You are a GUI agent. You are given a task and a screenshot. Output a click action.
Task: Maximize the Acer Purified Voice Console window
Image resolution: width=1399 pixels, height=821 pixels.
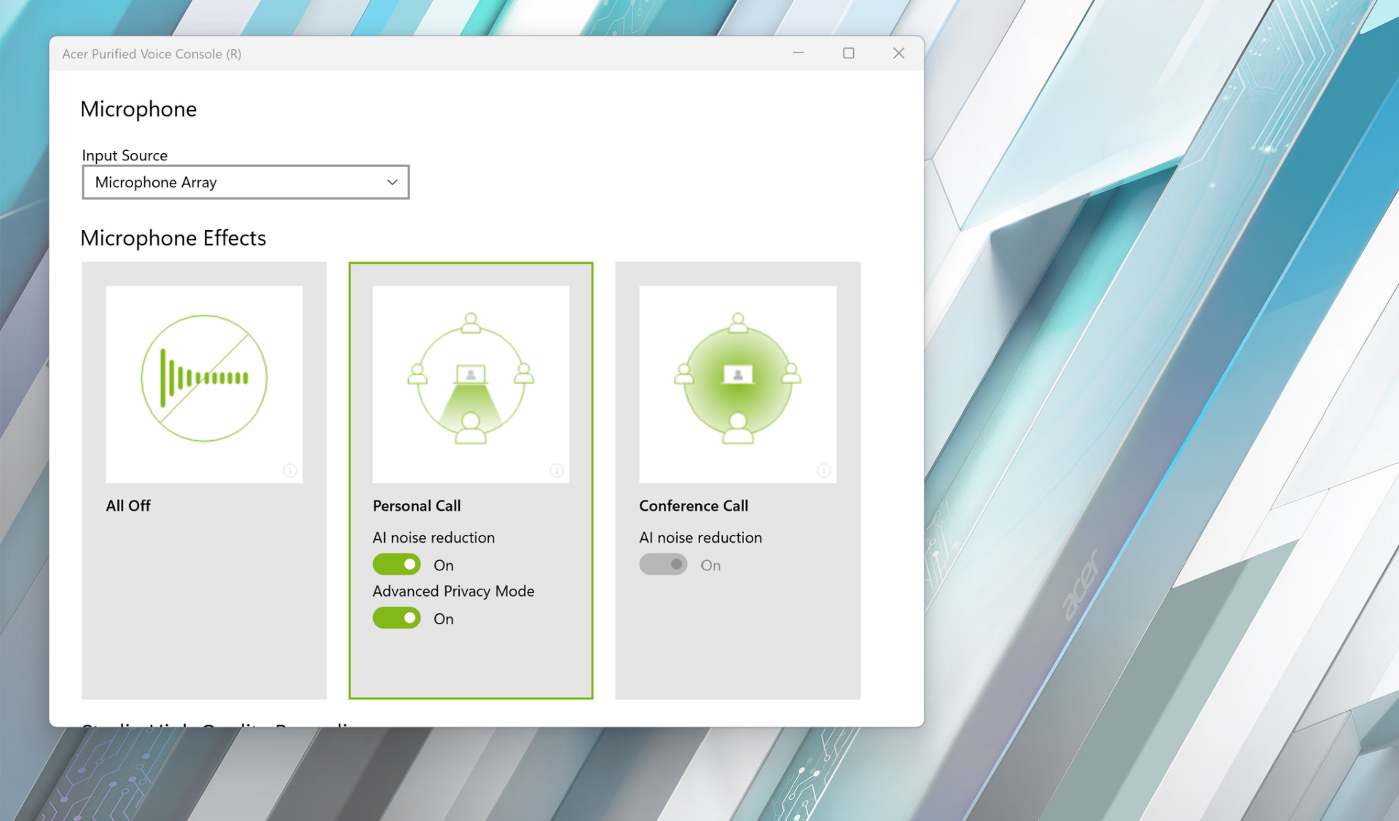tap(848, 53)
